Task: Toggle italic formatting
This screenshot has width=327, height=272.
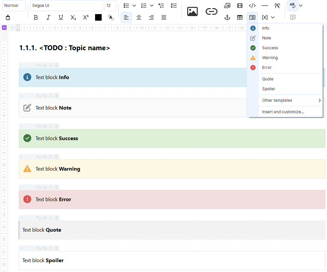Action: coord(48,17)
